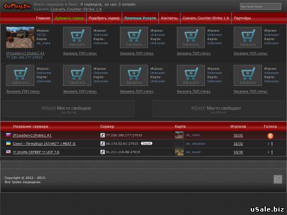Open the Добавить сервер menu item
Viewport: 287px width, 215px height.
click(x=69, y=18)
